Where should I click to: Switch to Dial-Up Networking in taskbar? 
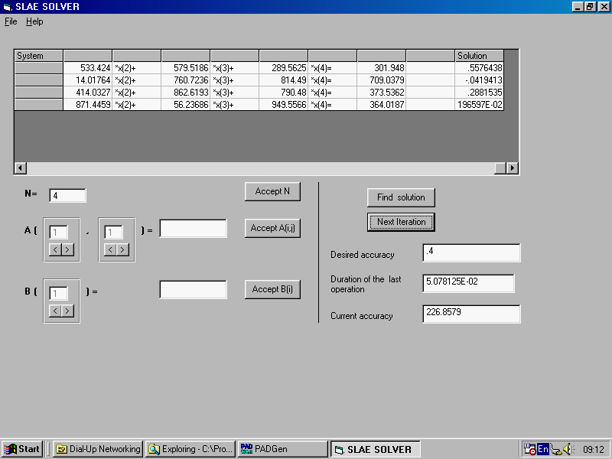point(96,449)
